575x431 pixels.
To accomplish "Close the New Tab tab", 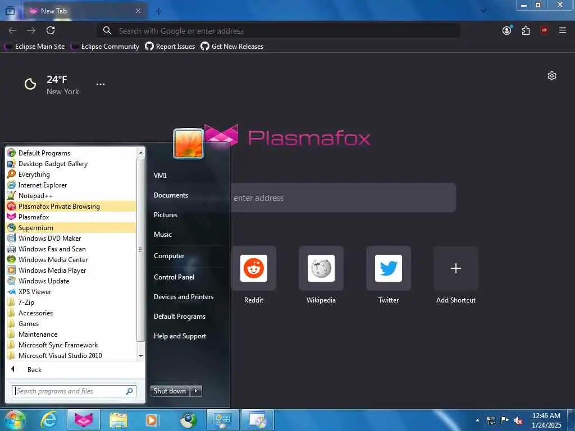I will (x=138, y=11).
